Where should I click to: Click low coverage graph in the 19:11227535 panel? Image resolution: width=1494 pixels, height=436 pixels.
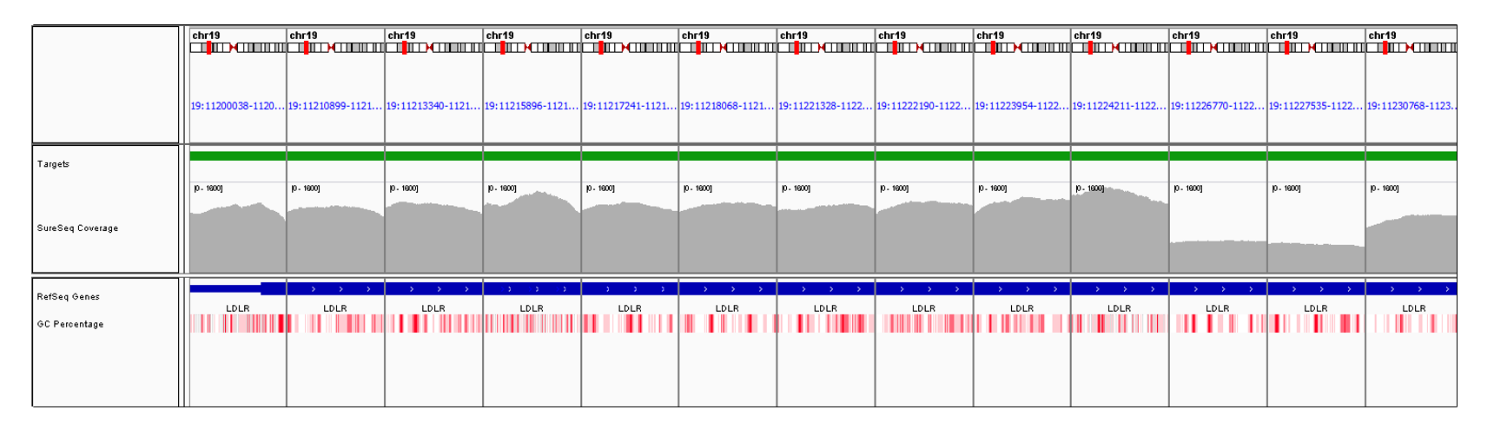(1315, 258)
